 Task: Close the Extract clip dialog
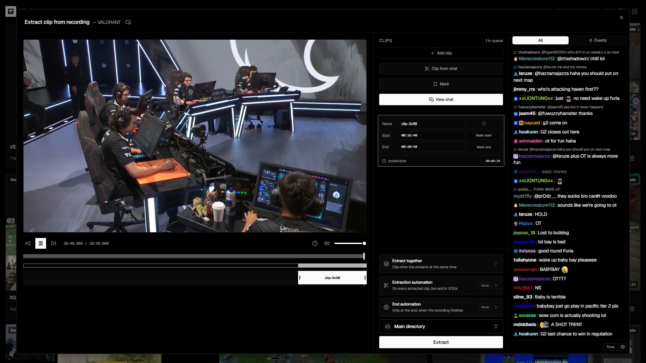tap(621, 17)
